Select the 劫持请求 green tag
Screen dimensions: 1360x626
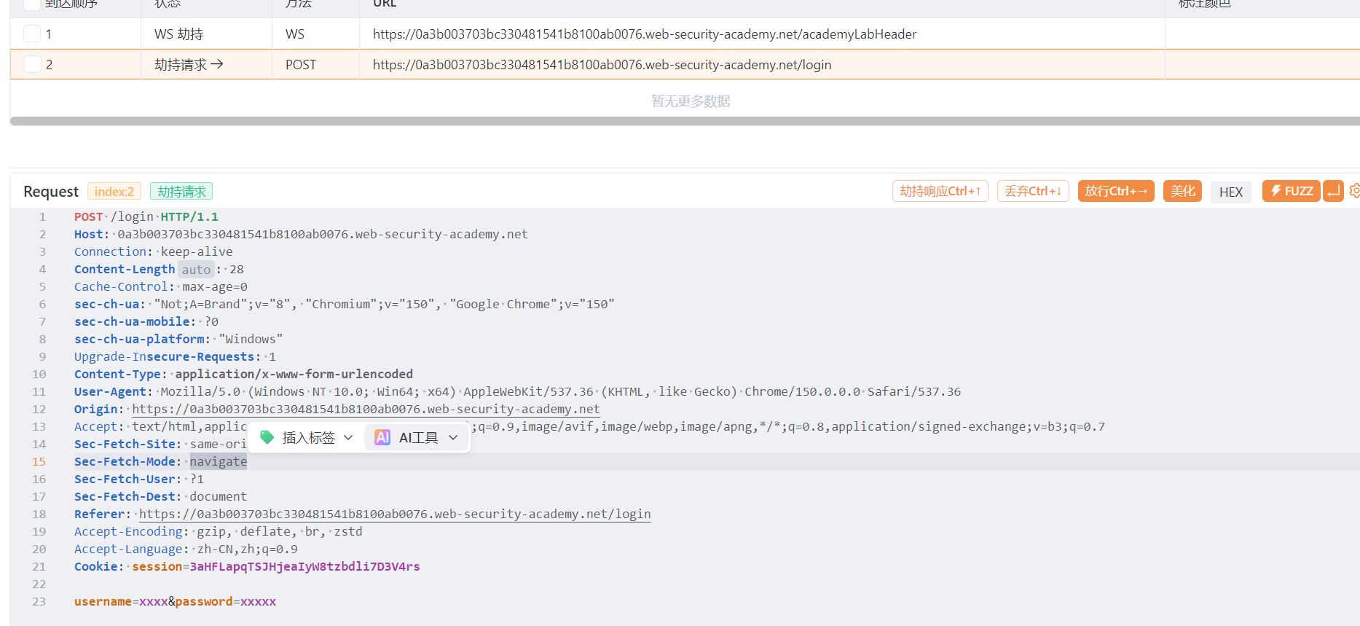(x=181, y=191)
